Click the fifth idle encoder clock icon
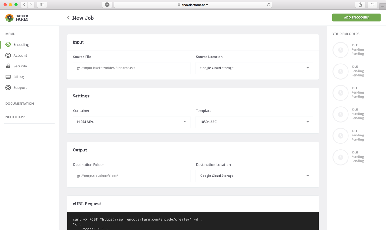Image resolution: width=386 pixels, height=230 pixels. [341, 136]
